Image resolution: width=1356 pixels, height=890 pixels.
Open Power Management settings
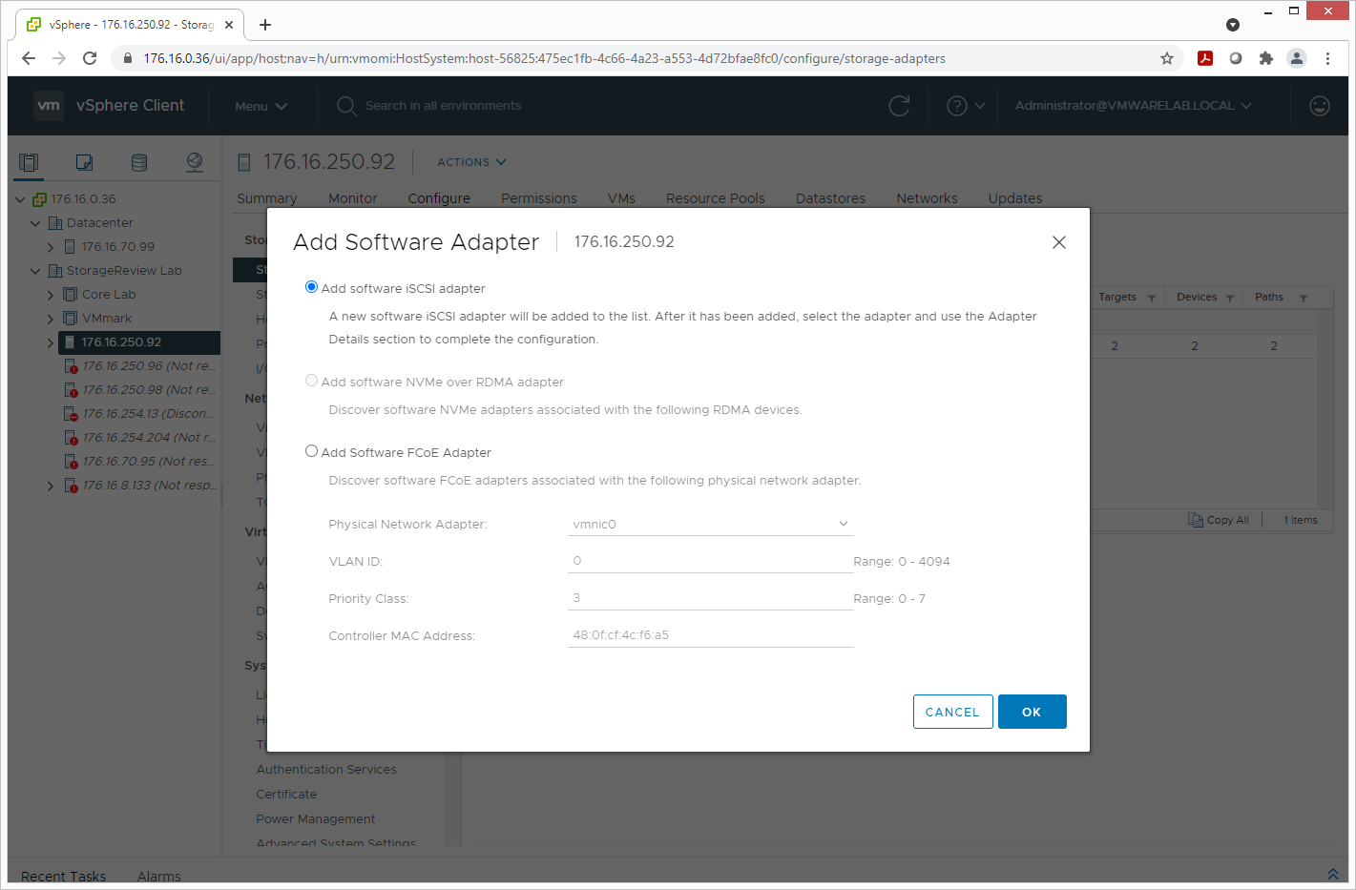[316, 819]
